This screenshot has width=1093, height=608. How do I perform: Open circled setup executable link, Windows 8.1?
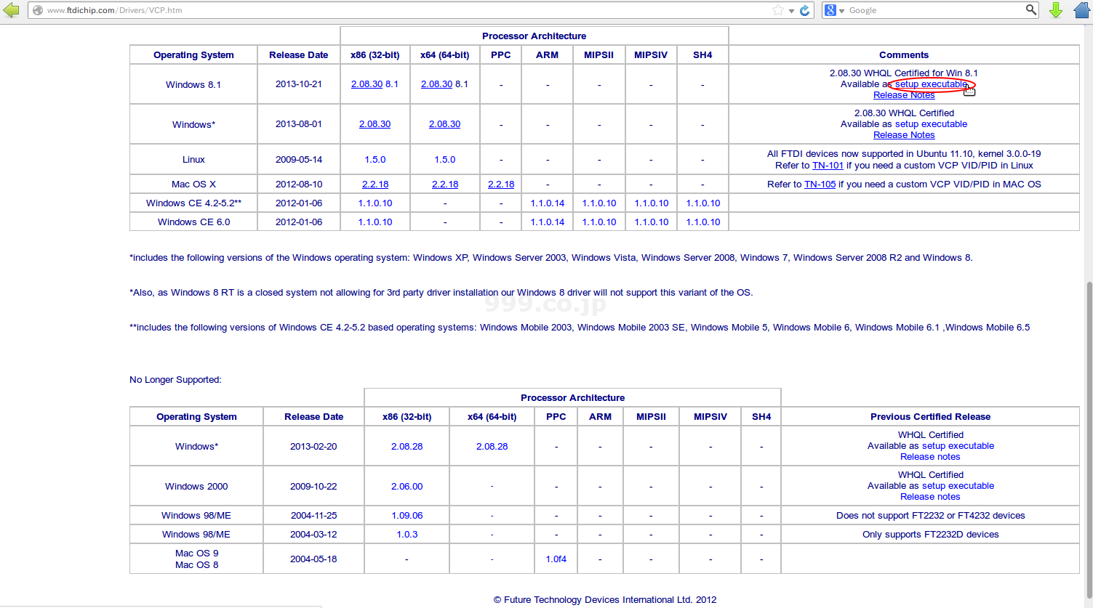point(931,84)
